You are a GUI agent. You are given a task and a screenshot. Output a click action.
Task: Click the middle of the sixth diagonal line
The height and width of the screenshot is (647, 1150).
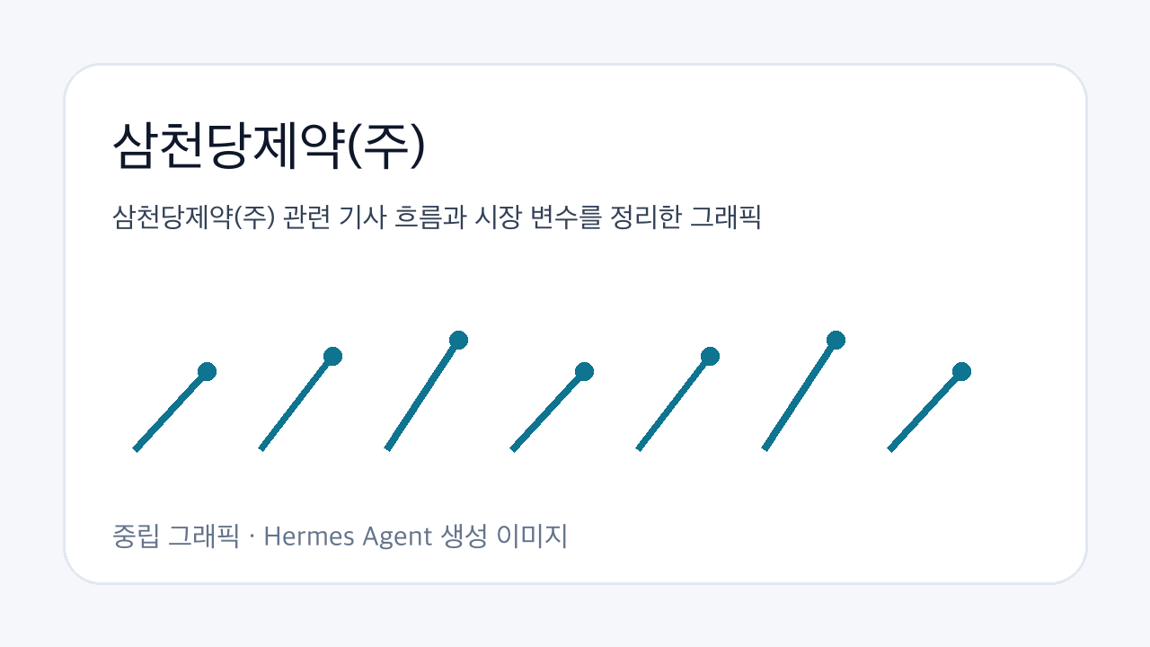pos(800,394)
